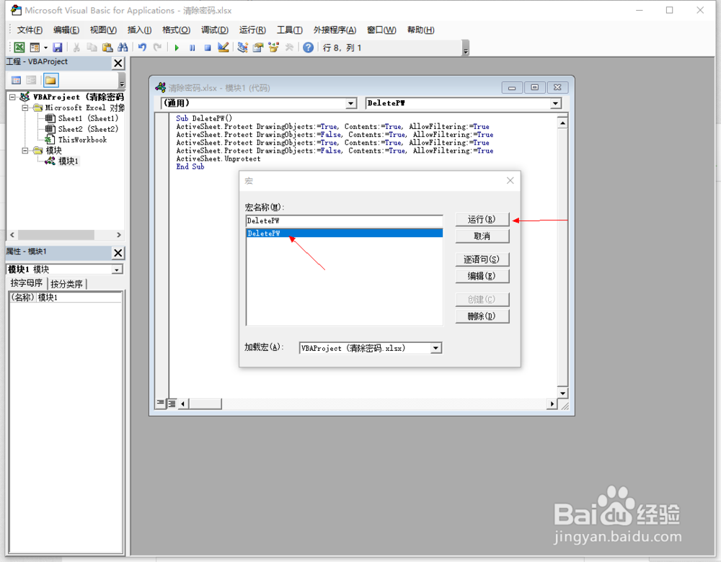Click the Paste clipboard icon
Screen dimensions: 721x562
[107, 48]
